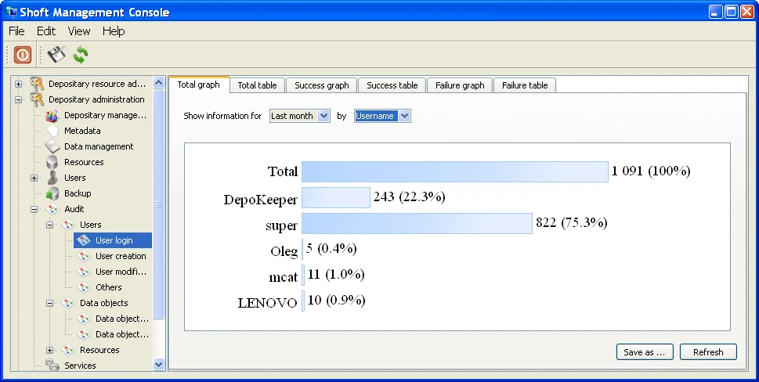Collapse the Audit tree node
Viewport: 759px width, 382px height.
[x=34, y=209]
